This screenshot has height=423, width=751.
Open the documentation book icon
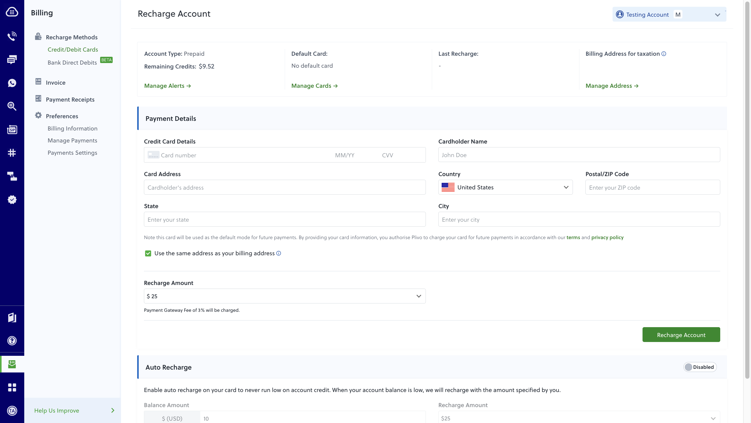click(12, 317)
